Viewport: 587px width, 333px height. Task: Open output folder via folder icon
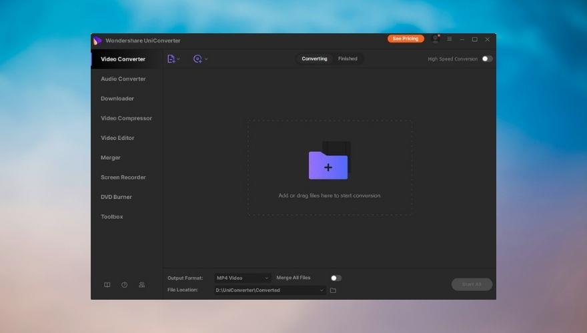[x=333, y=290]
